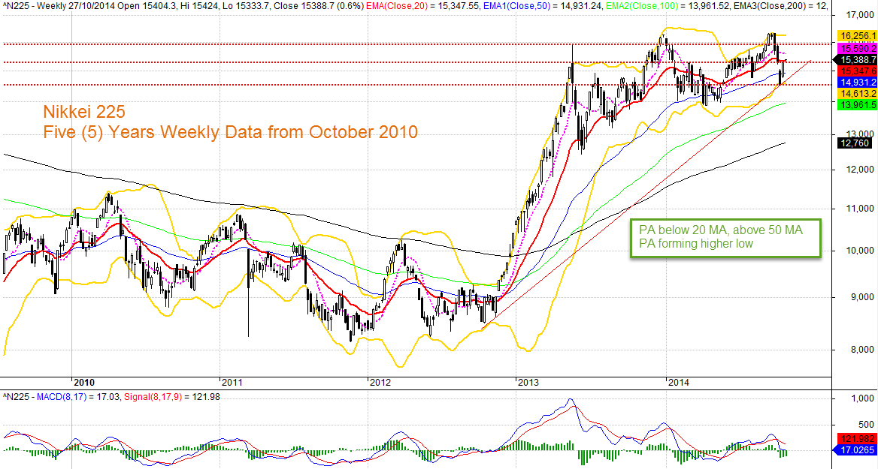This screenshot has width=878, height=469.
Task: Click the 'PA below 20 MA, above 50 MA' note
Action: [721, 230]
